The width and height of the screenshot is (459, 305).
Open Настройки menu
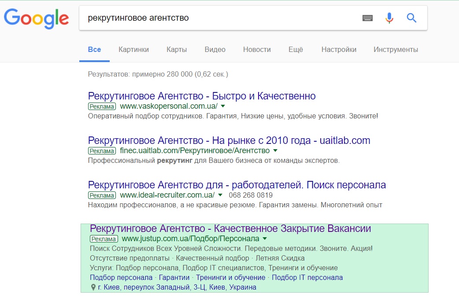pyautogui.click(x=339, y=49)
